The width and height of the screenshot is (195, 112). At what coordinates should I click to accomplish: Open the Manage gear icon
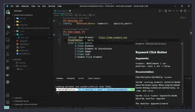pyautogui.click(x=8, y=102)
